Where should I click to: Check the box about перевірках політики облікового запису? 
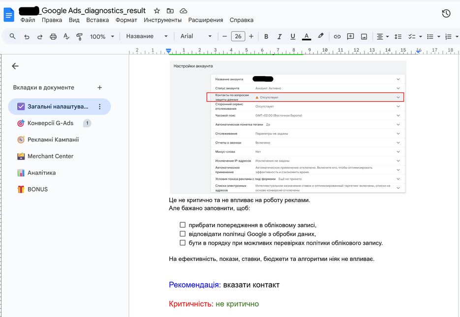[183, 242]
